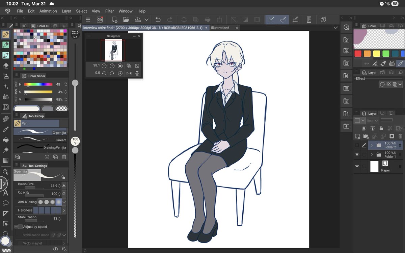Open the Clip Studio launcher icon
The width and height of the screenshot is (405, 253).
(x=100, y=20)
